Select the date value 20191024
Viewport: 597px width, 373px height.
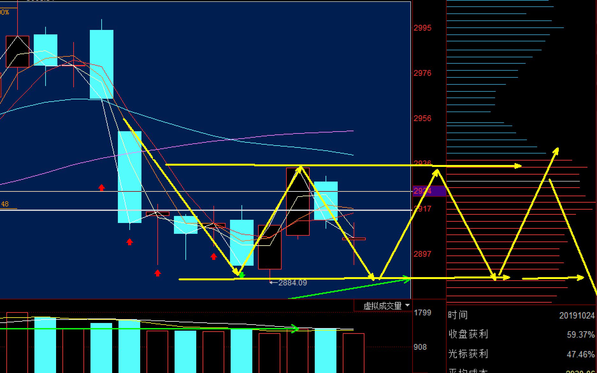tap(577, 316)
